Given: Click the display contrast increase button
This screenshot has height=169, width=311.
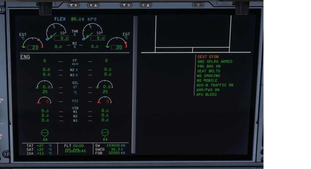Looking at the screenshot, I should click(146, 5).
